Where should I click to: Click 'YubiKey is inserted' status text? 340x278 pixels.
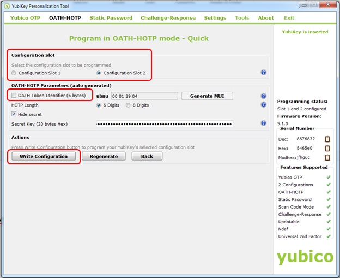[x=305, y=32]
